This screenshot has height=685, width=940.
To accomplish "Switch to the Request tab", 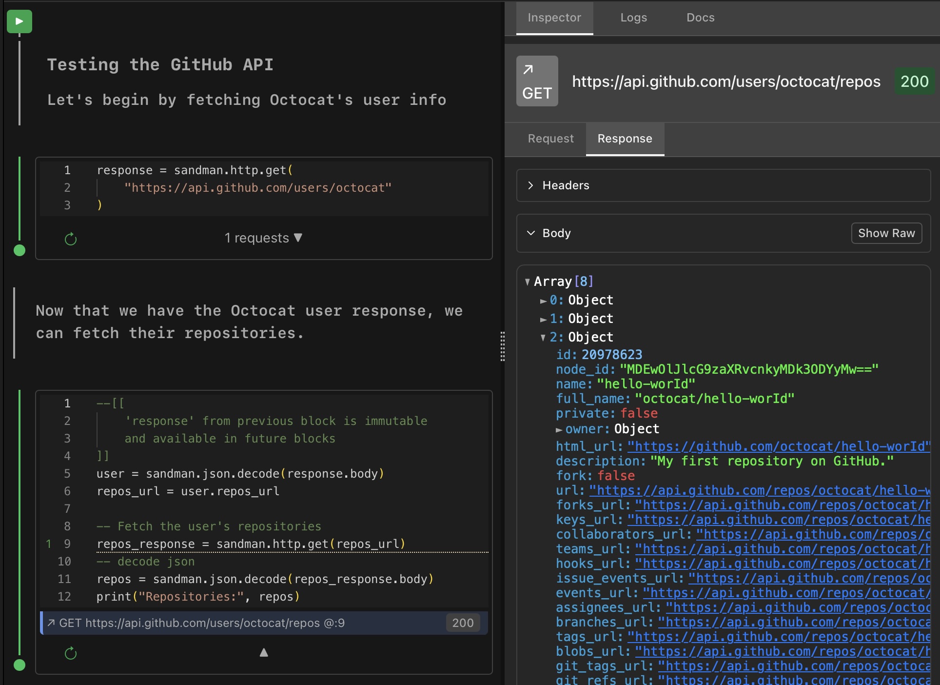I will (550, 139).
